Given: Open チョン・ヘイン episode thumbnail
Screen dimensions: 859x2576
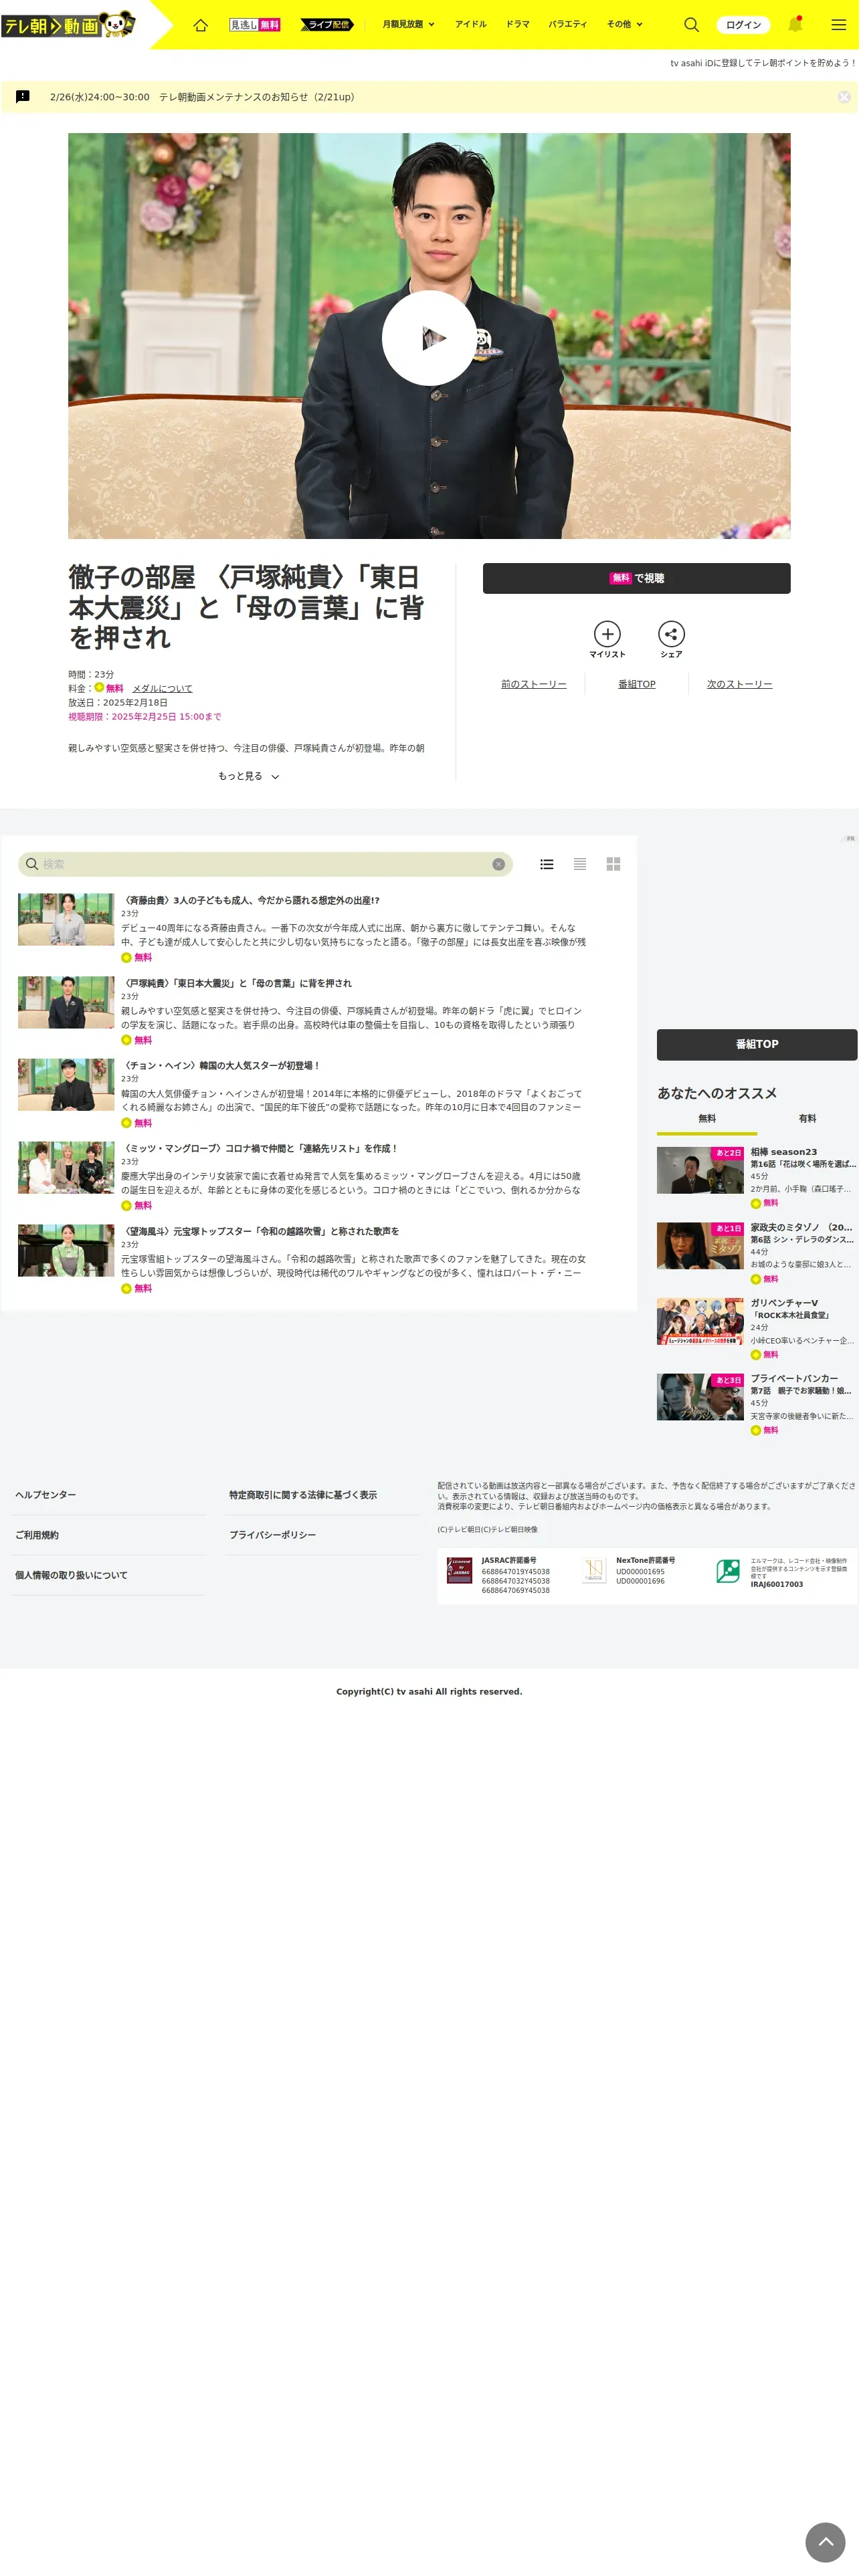Looking at the screenshot, I should [66, 1085].
